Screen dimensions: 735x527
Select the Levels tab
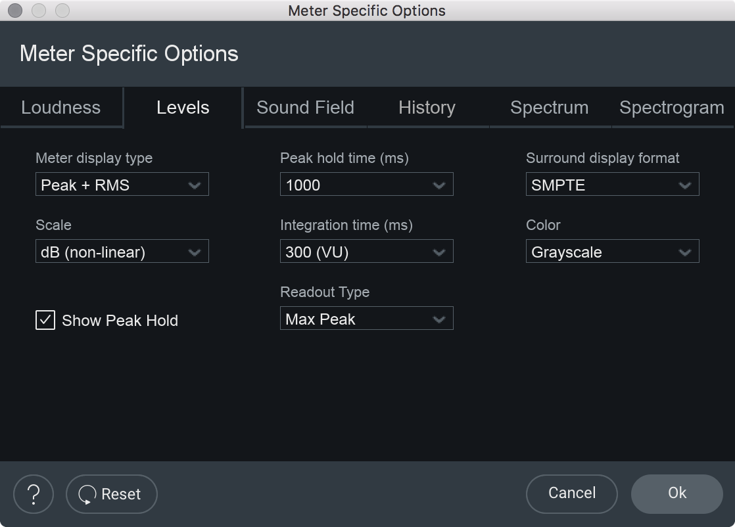coord(183,108)
